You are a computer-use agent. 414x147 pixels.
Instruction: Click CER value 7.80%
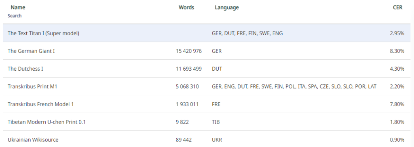tap(397, 104)
